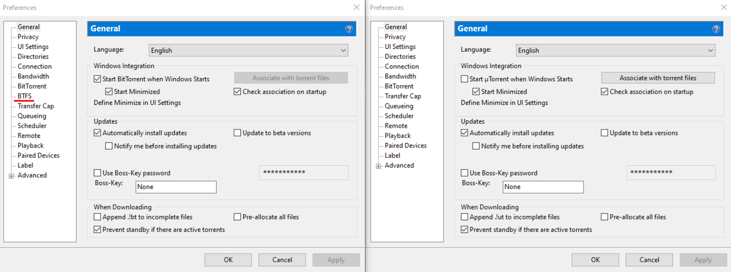Uncheck Prevent standby in µTorrent window
The width and height of the screenshot is (731, 272).
point(465,230)
